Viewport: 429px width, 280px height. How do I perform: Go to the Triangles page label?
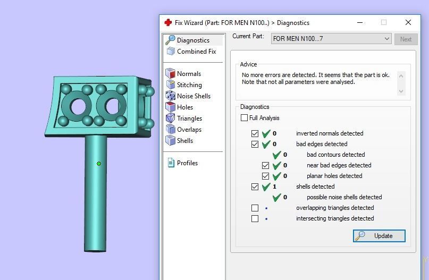click(x=189, y=118)
